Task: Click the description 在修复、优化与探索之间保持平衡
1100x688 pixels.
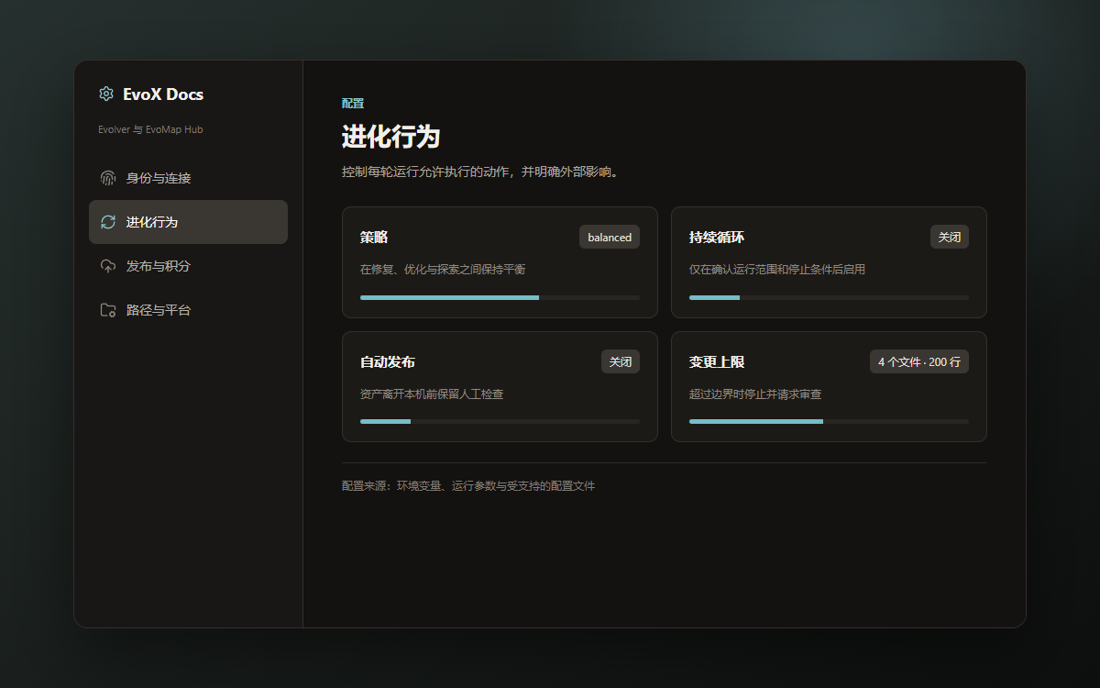Action: point(443,270)
